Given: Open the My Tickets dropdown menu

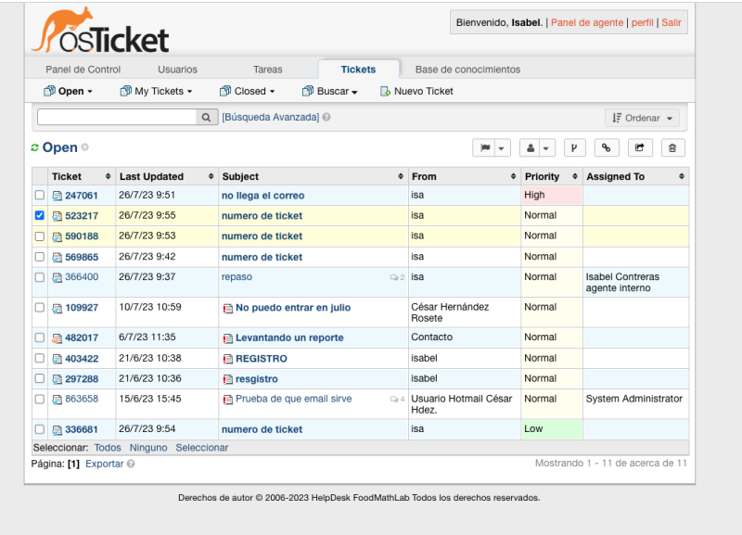Looking at the screenshot, I should coord(156,91).
